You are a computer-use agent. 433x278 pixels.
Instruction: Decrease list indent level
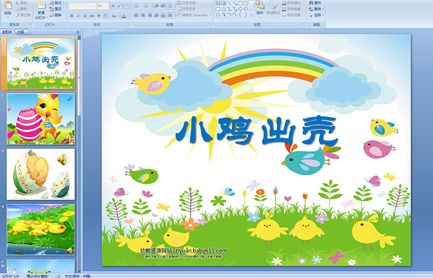(156, 6)
